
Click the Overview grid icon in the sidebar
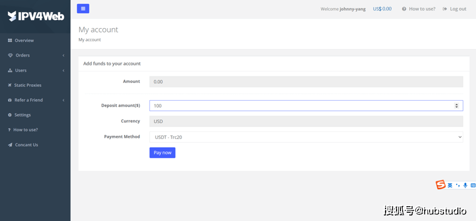(10, 41)
